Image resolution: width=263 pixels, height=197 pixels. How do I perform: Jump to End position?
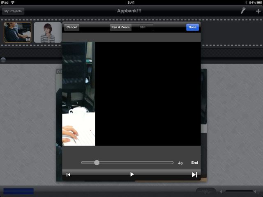(x=194, y=163)
